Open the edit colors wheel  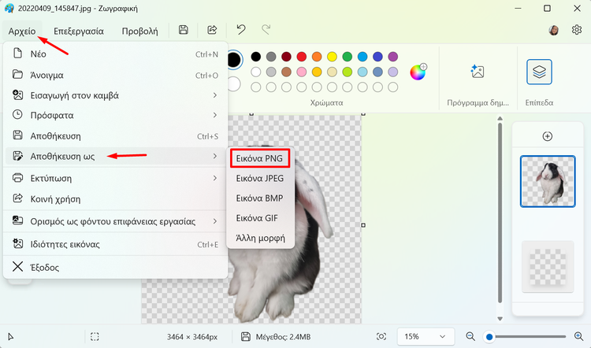[x=418, y=72]
